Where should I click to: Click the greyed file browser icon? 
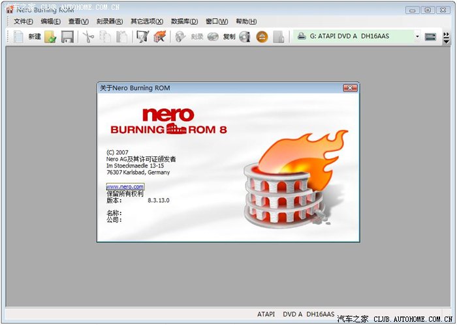tap(279, 37)
